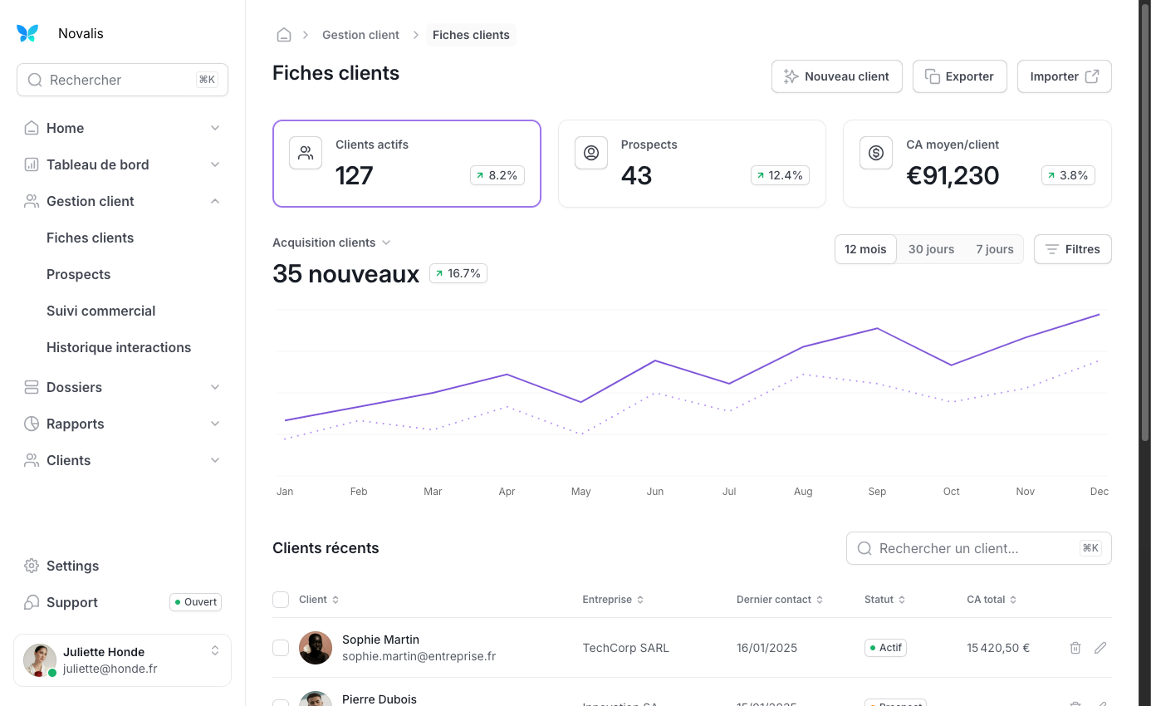Check the Sophie Martin row checkbox
The image size is (1151, 706).
click(281, 648)
